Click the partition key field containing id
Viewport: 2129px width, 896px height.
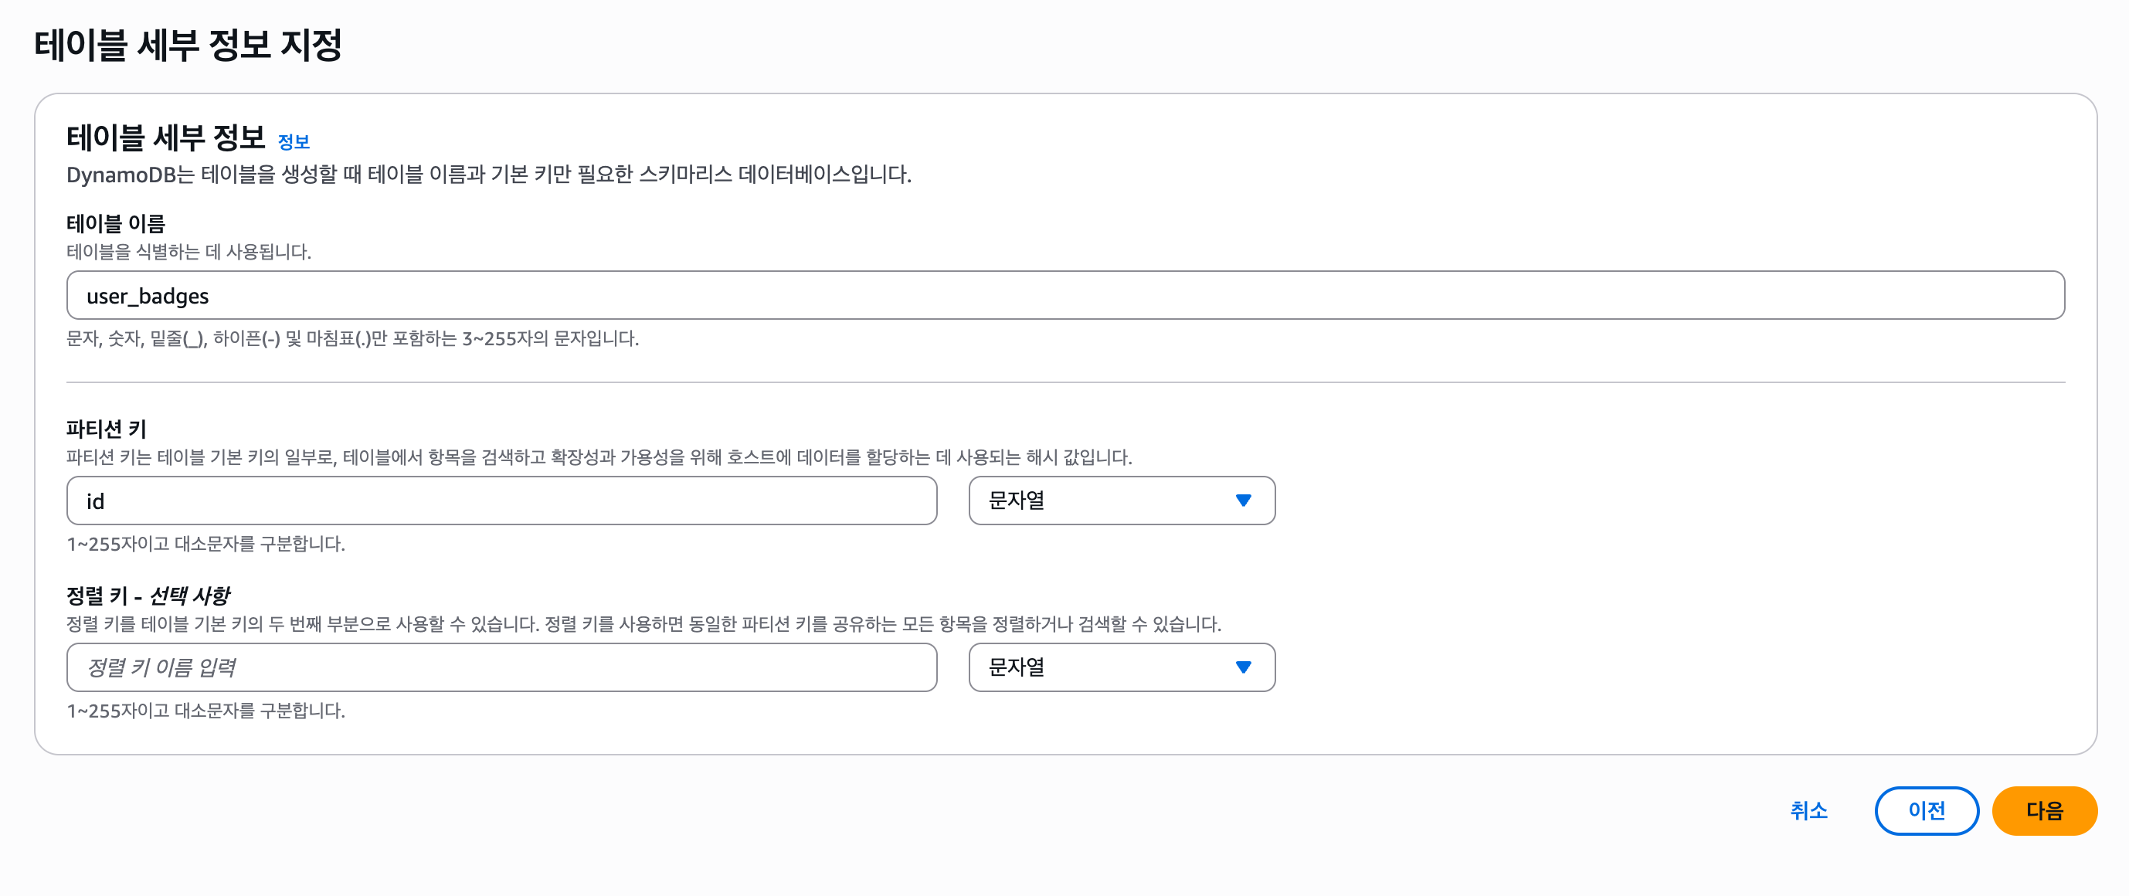point(501,501)
